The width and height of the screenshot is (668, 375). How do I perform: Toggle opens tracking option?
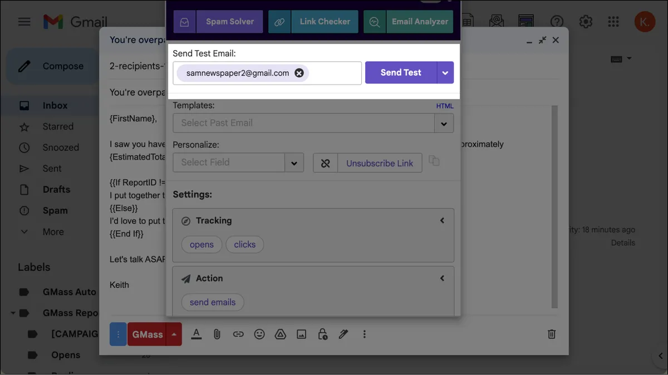202,245
